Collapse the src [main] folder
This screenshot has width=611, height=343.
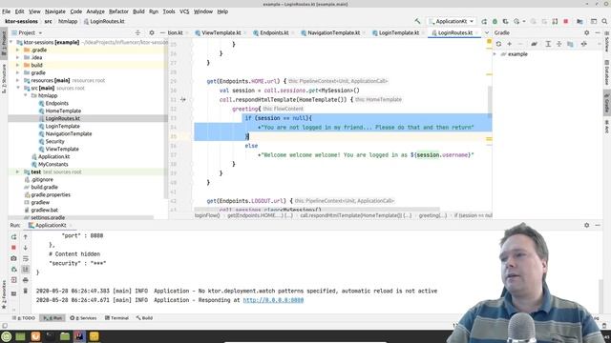(17, 88)
